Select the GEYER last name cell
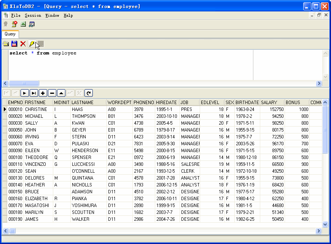 point(88,130)
